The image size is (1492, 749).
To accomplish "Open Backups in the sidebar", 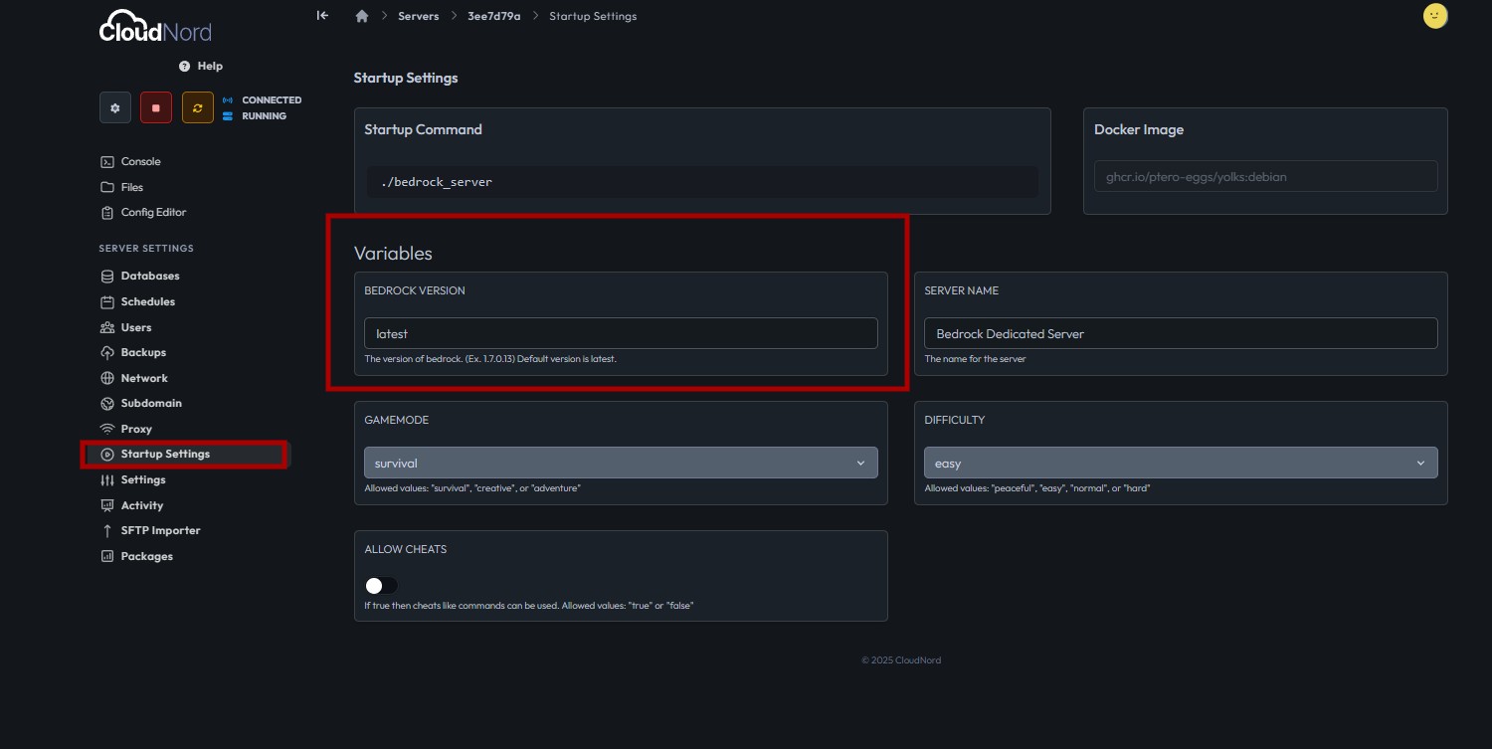I will pyautogui.click(x=143, y=352).
